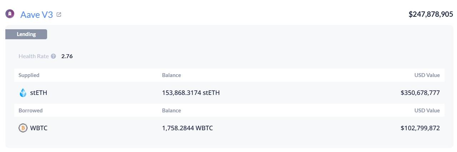Click Balance header in Supplied section
Image resolution: width=457 pixels, height=152 pixels.
171,75
